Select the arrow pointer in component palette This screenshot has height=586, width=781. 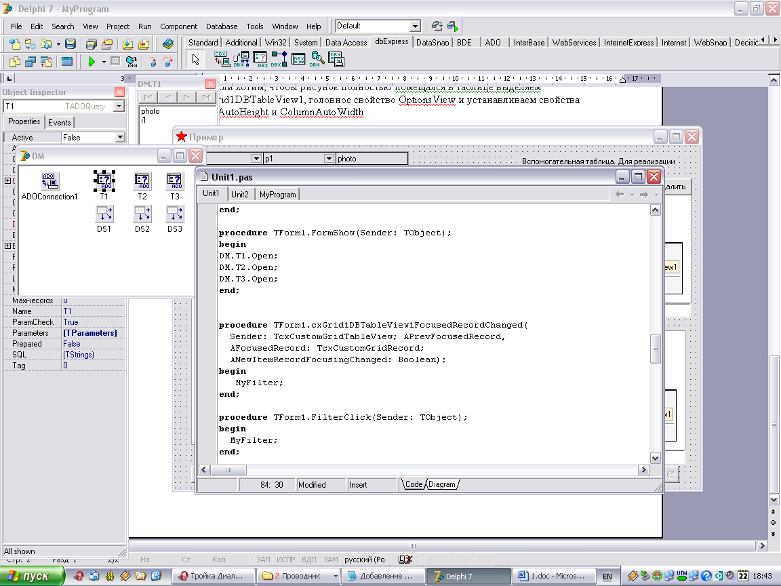click(x=195, y=59)
